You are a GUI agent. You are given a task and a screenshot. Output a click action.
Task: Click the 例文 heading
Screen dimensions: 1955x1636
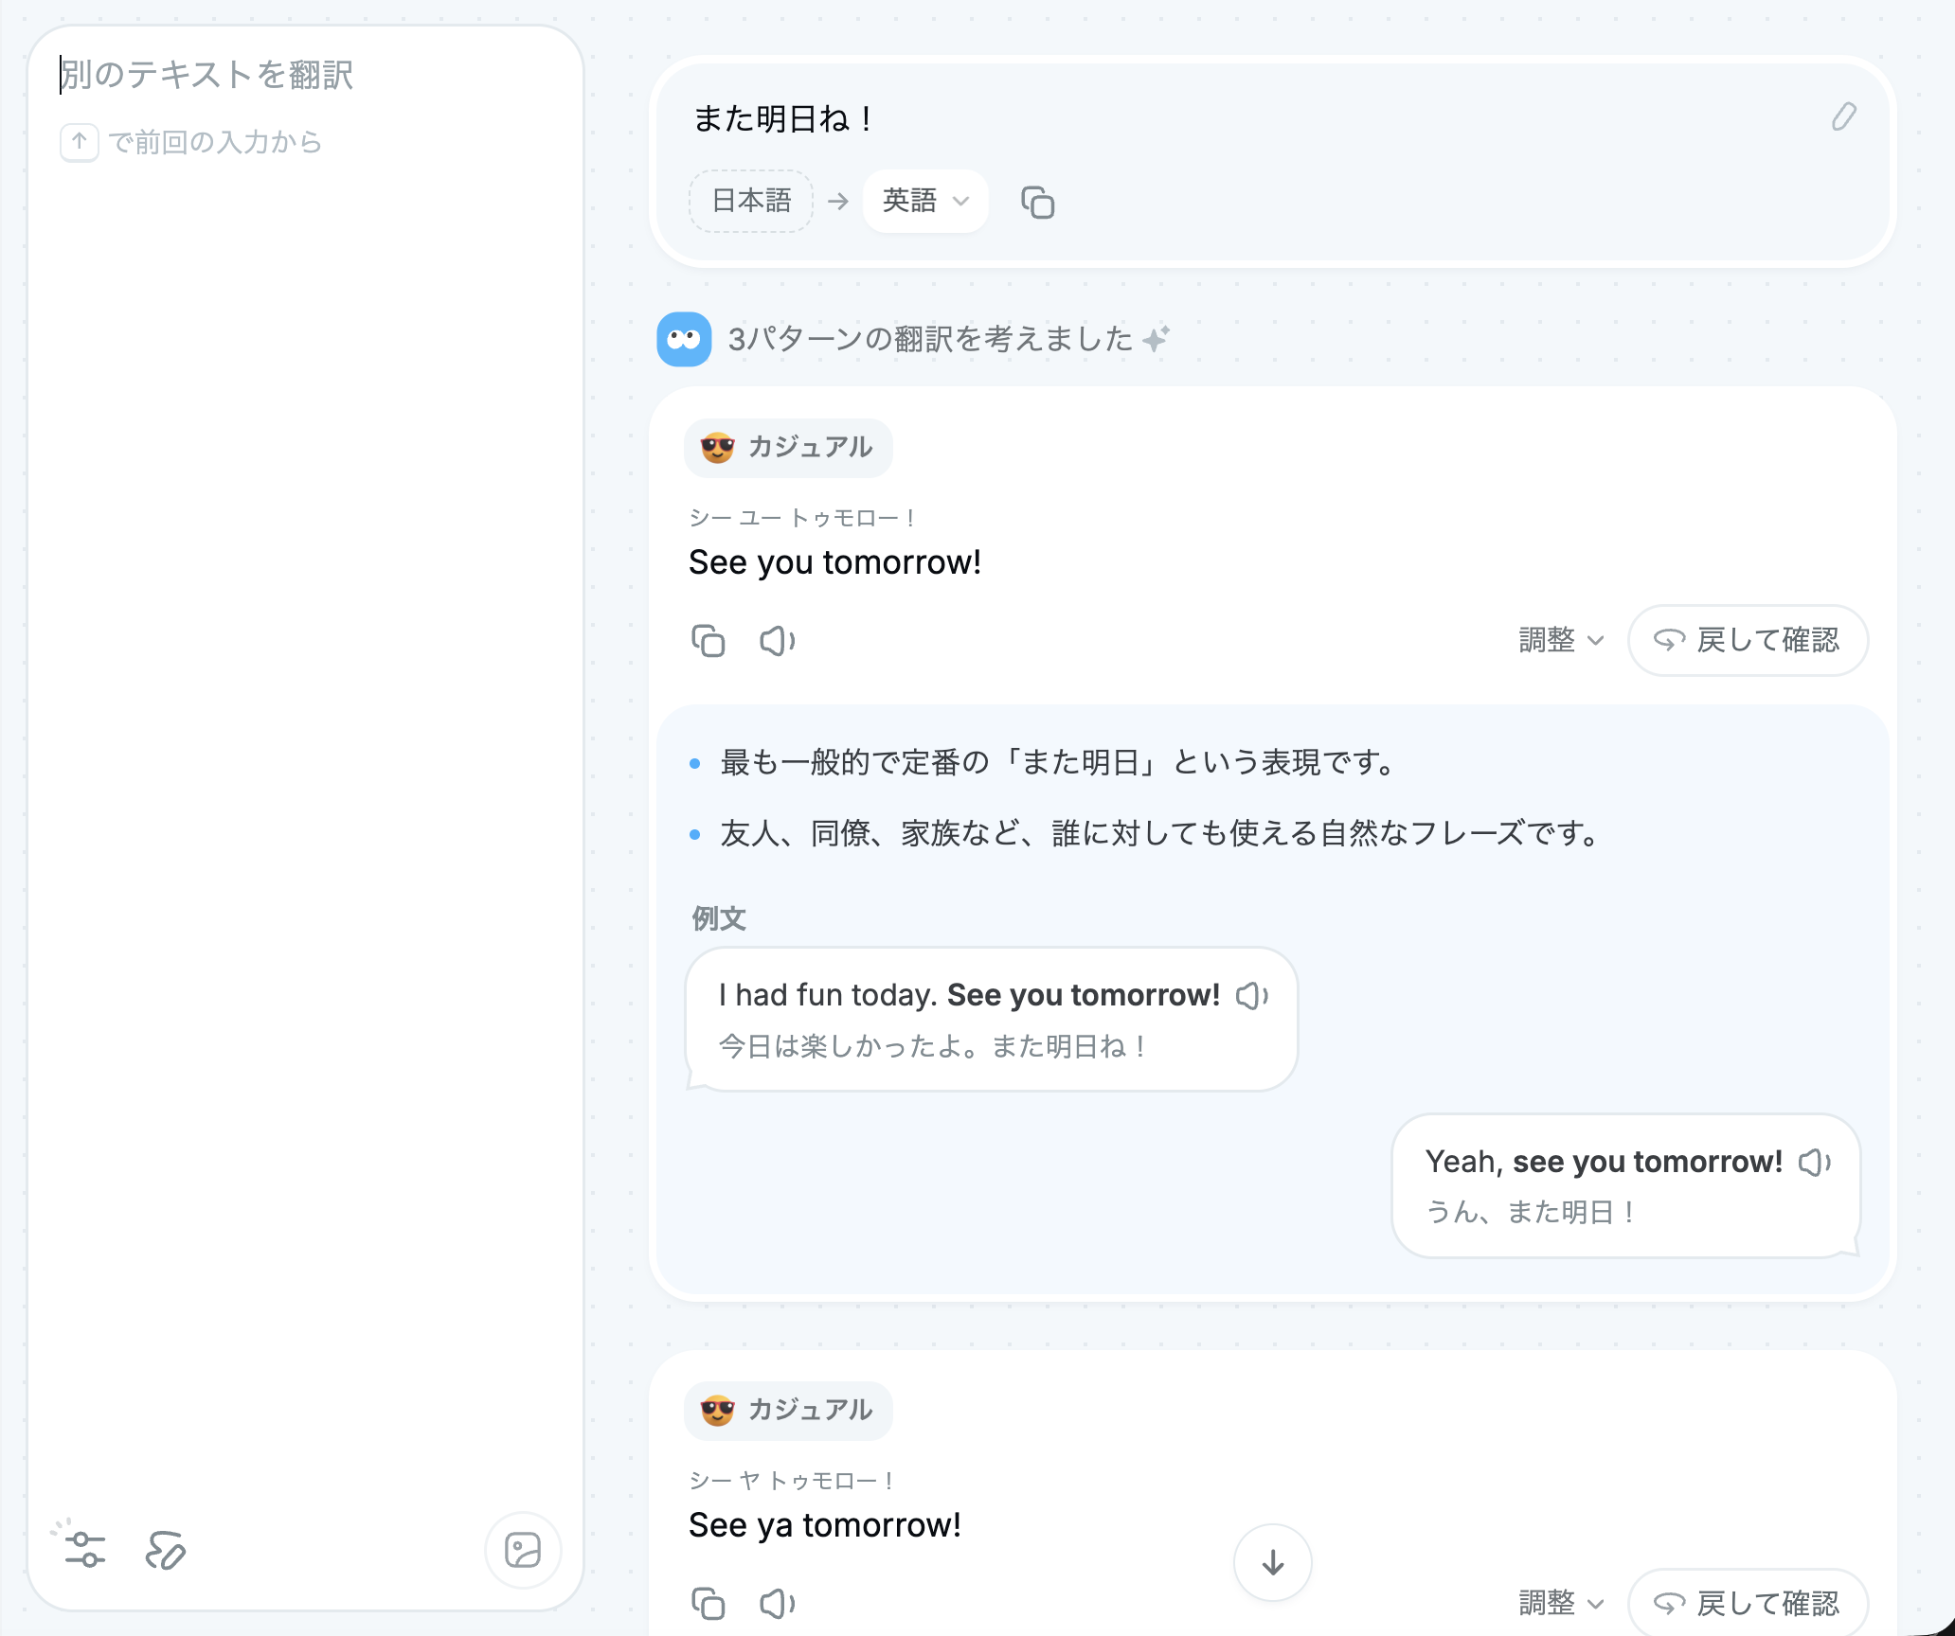coord(719,918)
